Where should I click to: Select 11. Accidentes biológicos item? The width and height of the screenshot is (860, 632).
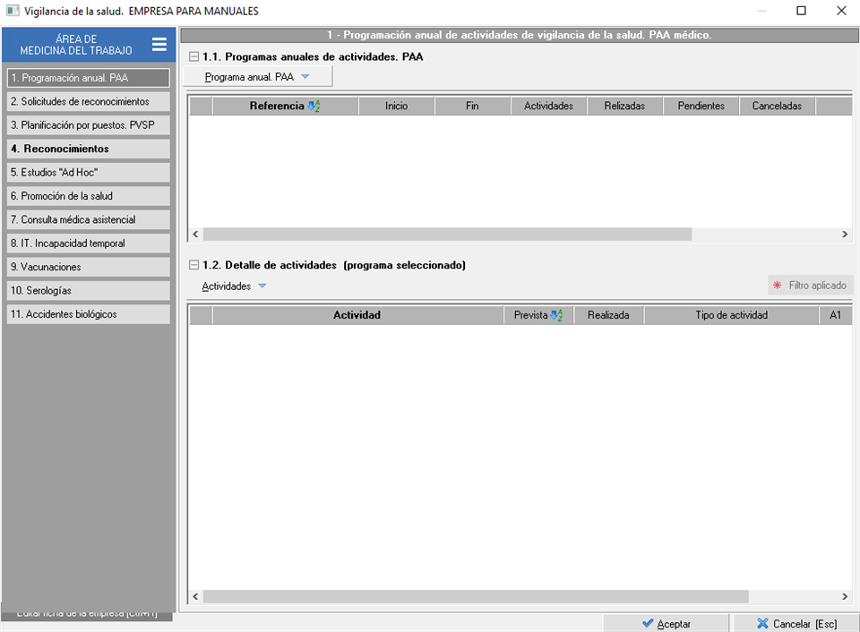point(87,314)
